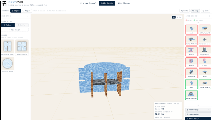Load the Shelves V1 design
The width and height of the screenshot is (212, 120).
[191, 73]
